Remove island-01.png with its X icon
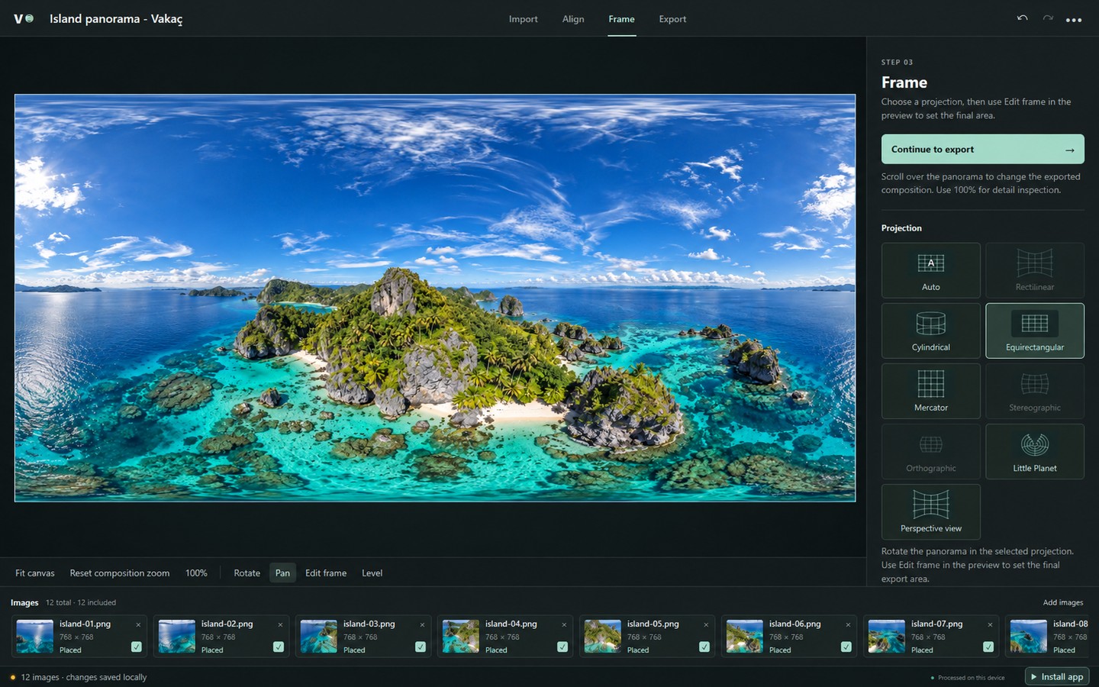Image resolution: width=1099 pixels, height=687 pixels. point(138,624)
